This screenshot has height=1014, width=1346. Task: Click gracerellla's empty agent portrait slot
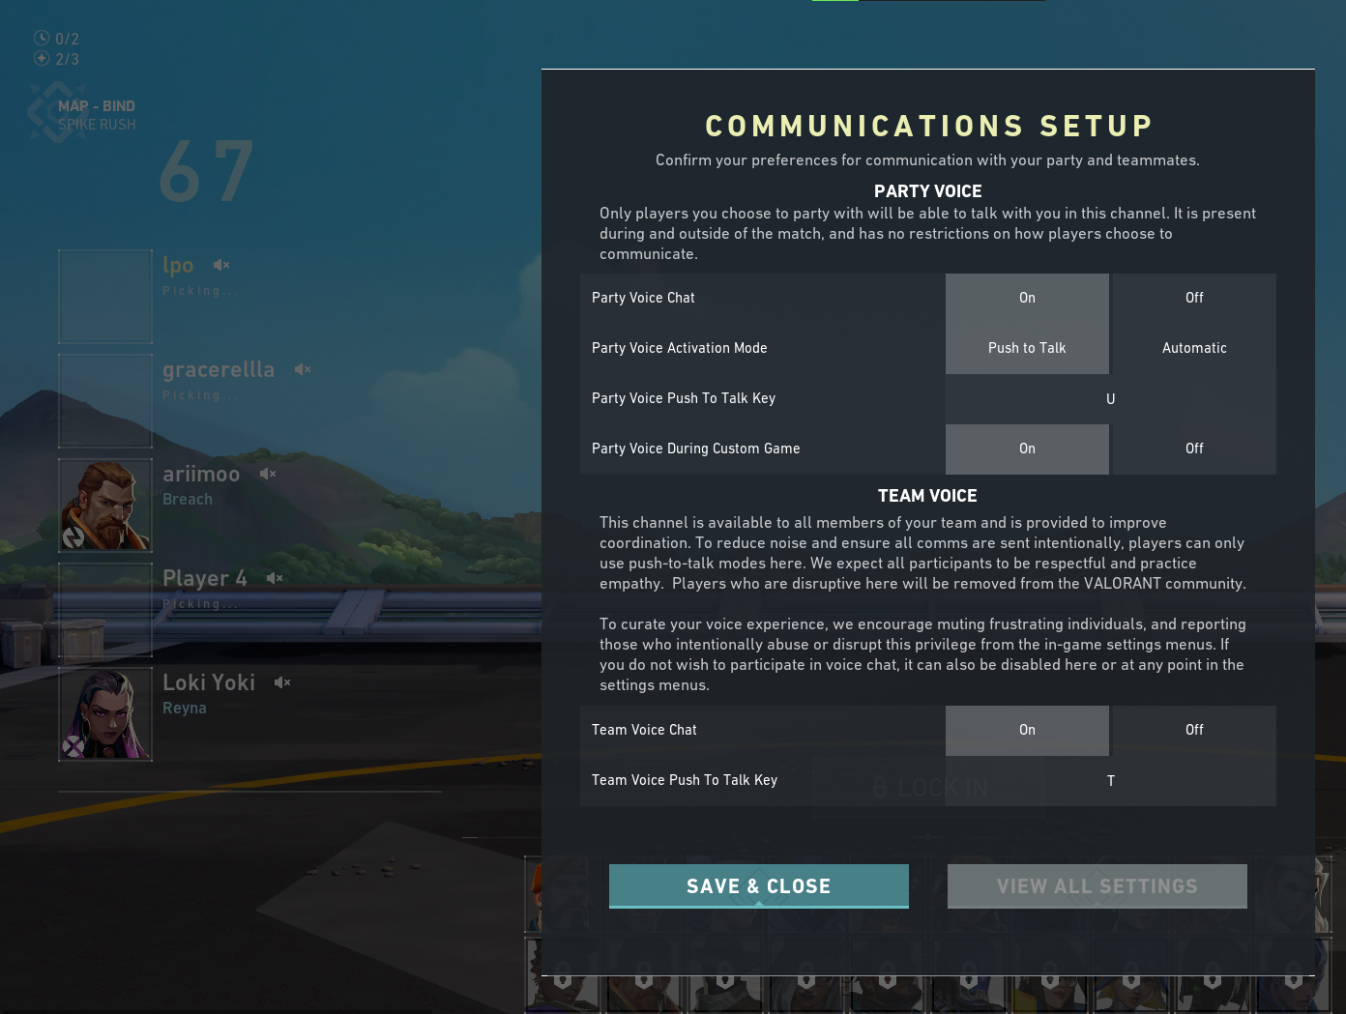(x=105, y=401)
